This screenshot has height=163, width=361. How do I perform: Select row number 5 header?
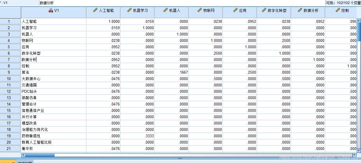[10, 47]
